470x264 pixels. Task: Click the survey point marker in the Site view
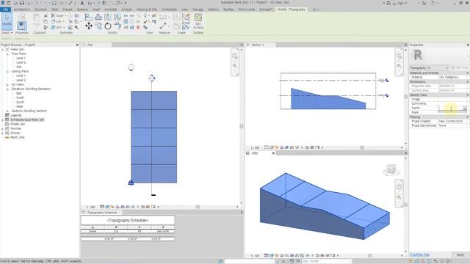pos(131,183)
